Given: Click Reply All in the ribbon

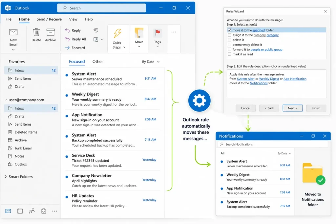Looking at the screenshot, I should click(x=75, y=39).
